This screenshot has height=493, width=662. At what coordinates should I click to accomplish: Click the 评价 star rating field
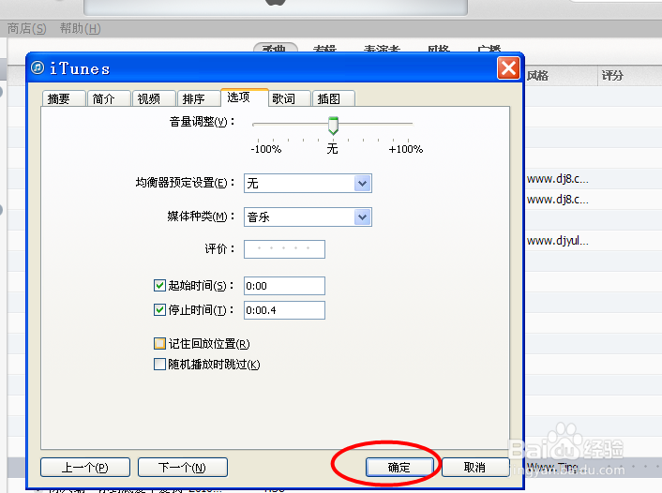click(x=284, y=249)
